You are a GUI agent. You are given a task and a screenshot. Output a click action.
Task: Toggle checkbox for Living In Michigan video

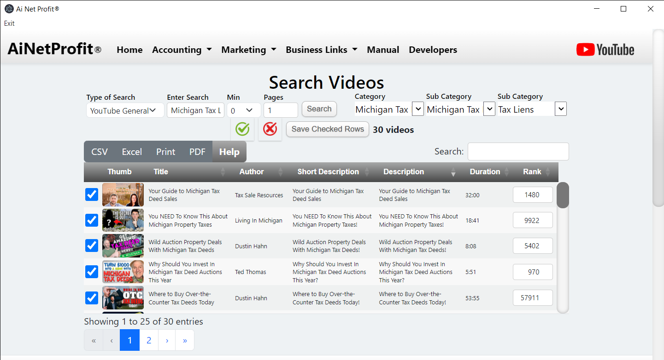click(x=92, y=220)
